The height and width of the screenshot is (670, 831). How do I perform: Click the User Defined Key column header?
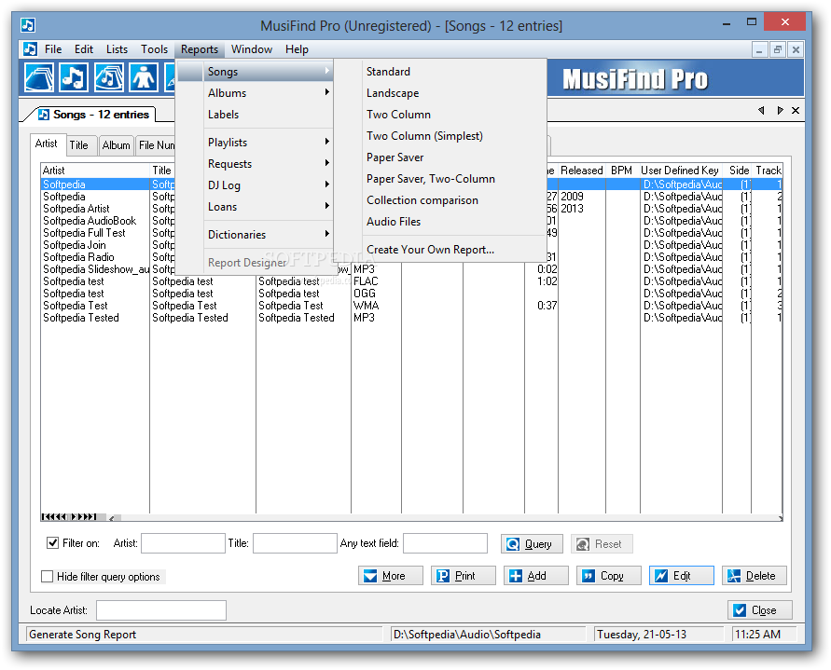click(x=681, y=171)
